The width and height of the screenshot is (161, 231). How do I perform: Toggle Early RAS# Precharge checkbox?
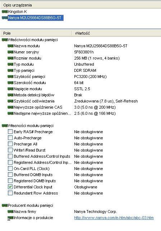[x=10, y=131]
